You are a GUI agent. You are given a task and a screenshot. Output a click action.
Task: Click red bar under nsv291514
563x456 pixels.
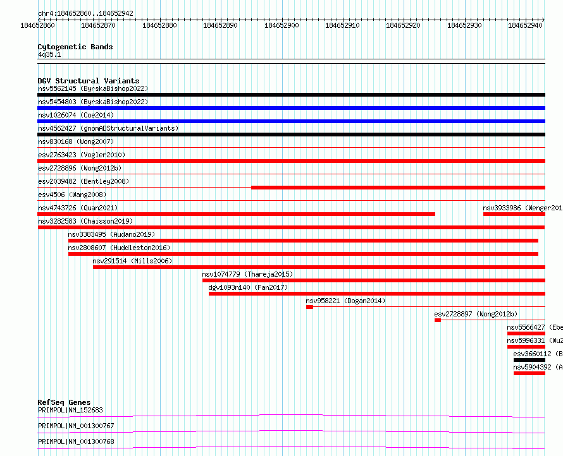319,267
